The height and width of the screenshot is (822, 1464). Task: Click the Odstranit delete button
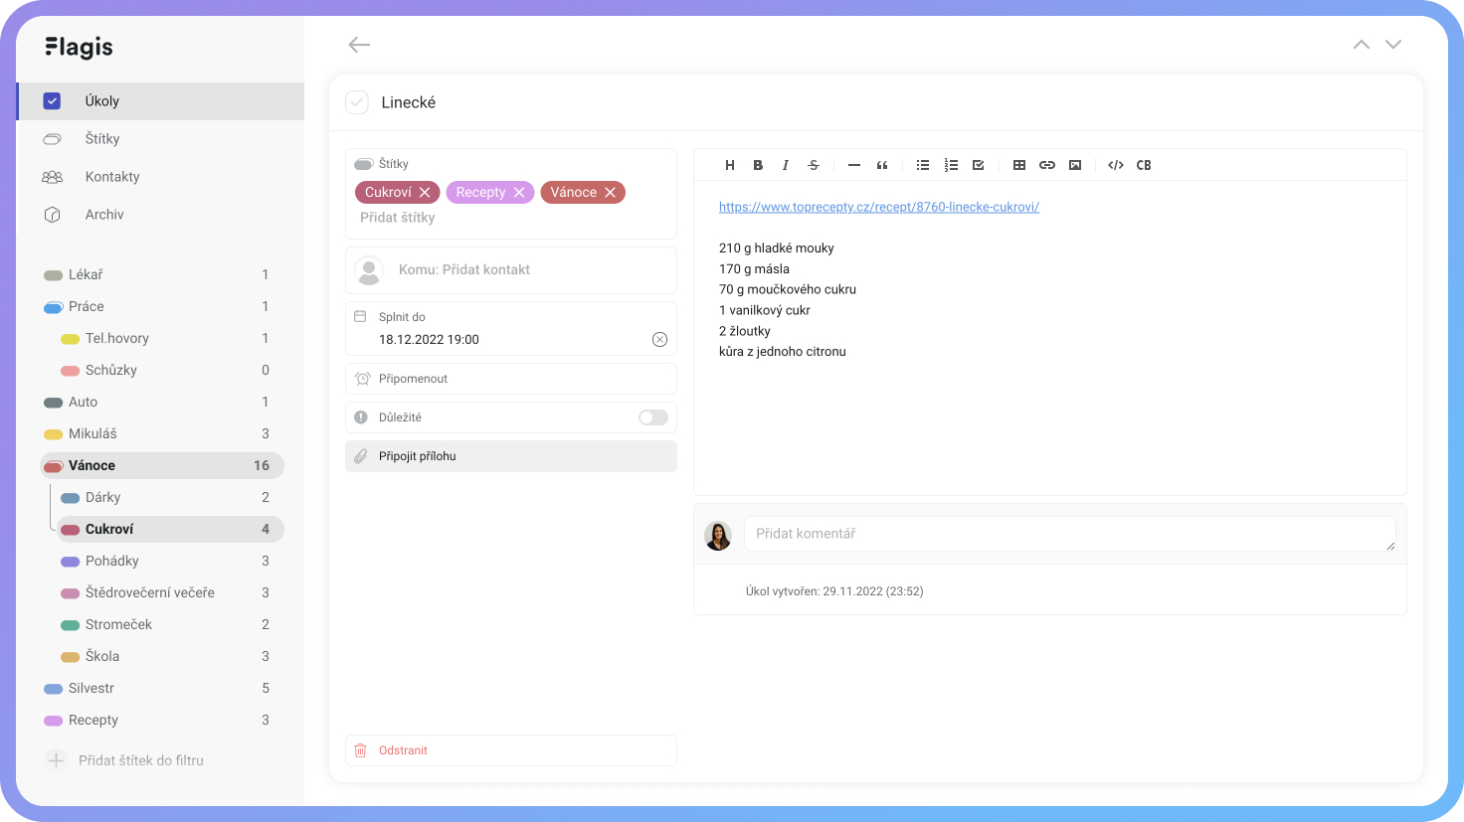403,750
